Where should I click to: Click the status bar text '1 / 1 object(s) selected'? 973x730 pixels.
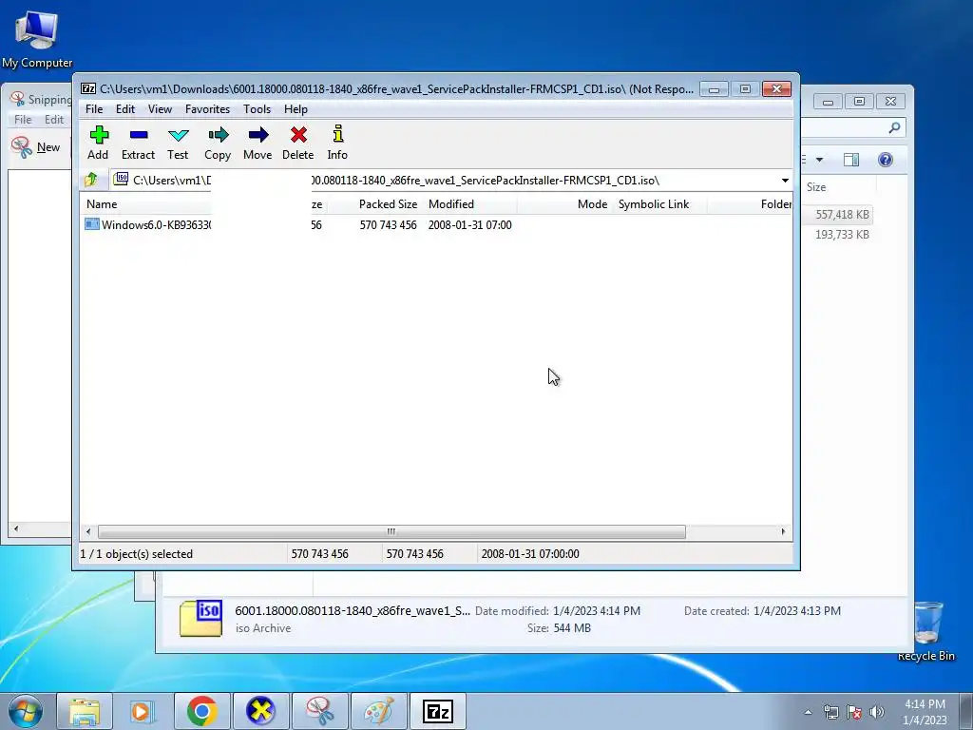(x=137, y=554)
